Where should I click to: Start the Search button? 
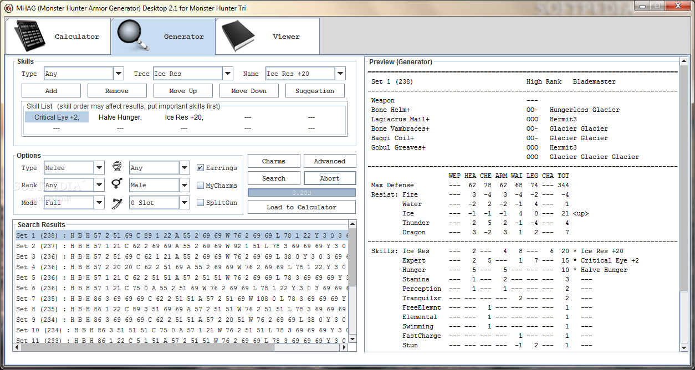(x=274, y=178)
